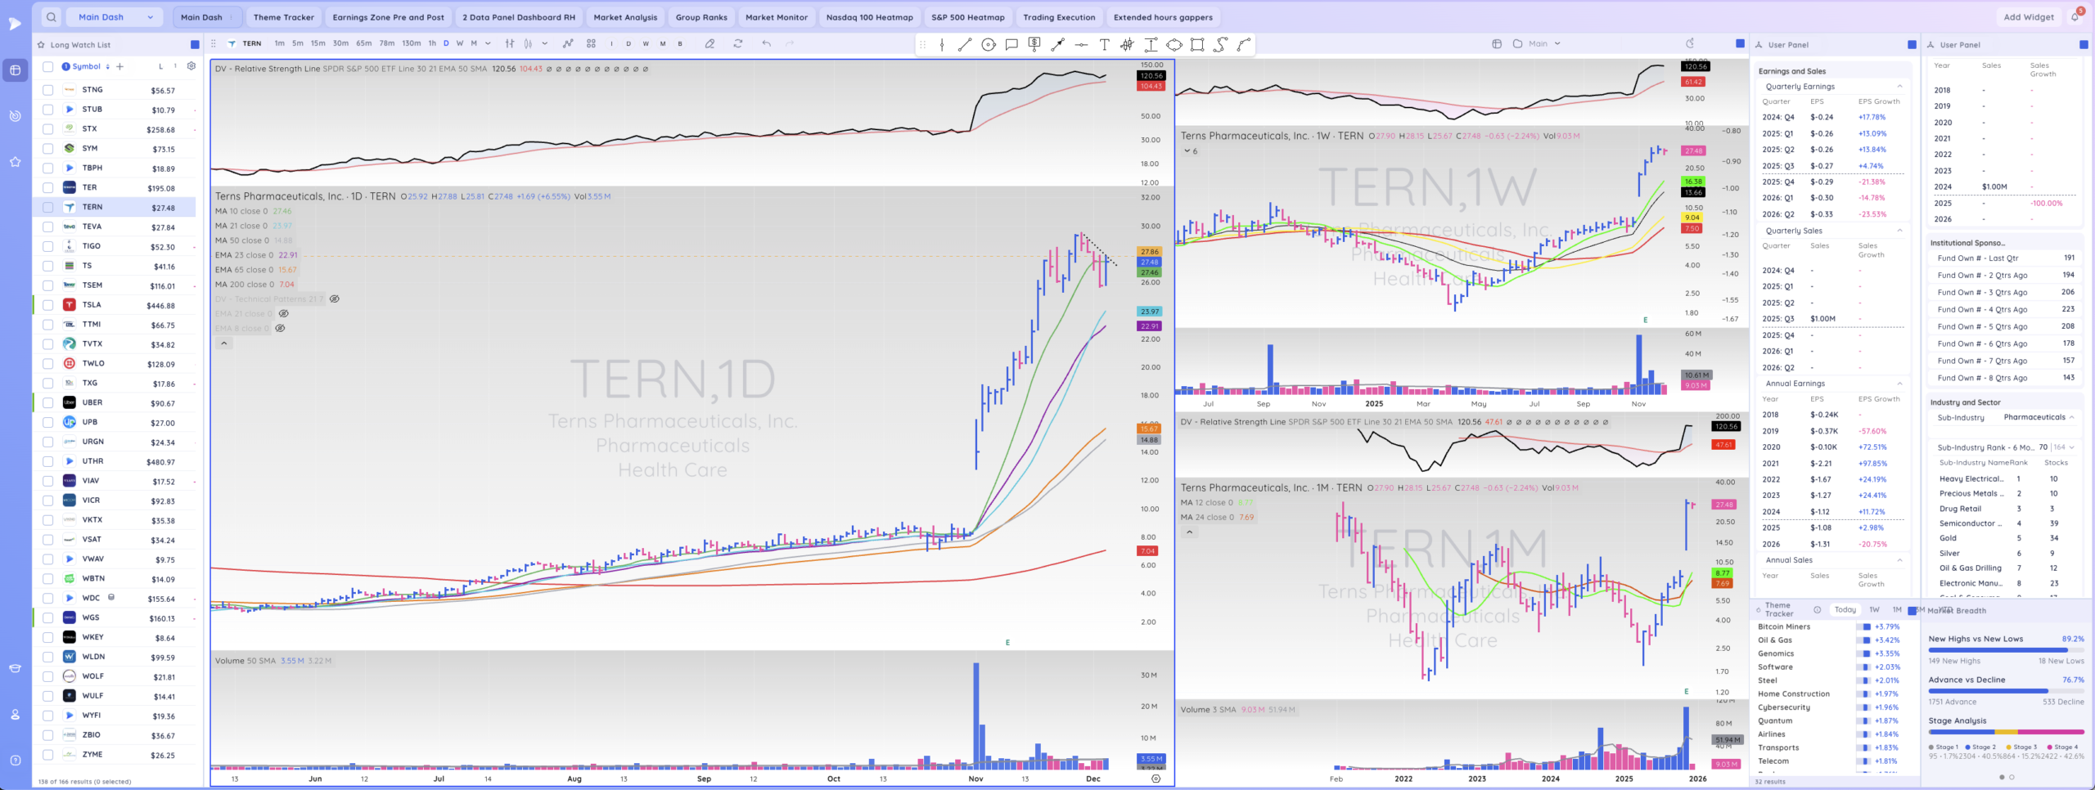Check the TSLA watchlist checkbox

[x=47, y=305]
